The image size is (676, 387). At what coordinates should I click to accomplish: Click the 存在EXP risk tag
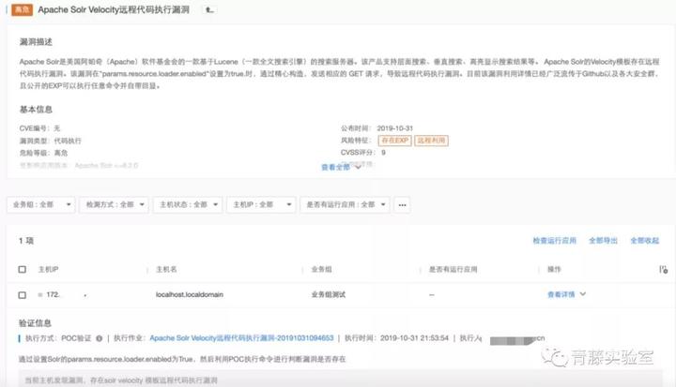tap(395, 141)
